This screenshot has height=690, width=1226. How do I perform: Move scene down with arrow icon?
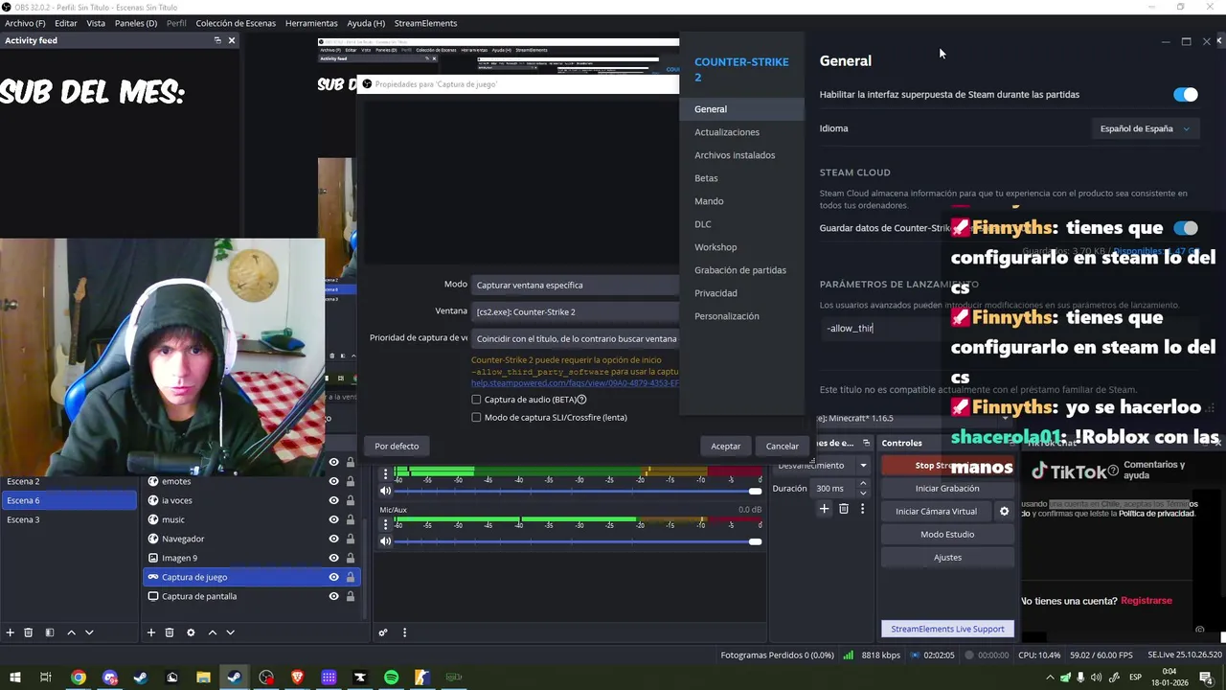pyautogui.click(x=89, y=632)
